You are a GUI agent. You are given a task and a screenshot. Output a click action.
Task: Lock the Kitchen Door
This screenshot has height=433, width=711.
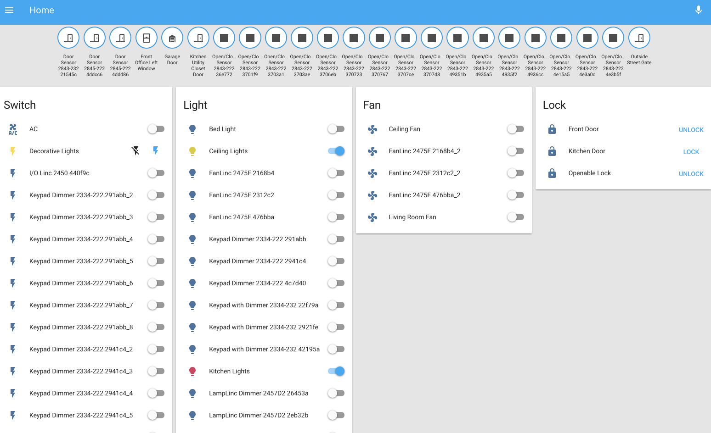point(691,152)
